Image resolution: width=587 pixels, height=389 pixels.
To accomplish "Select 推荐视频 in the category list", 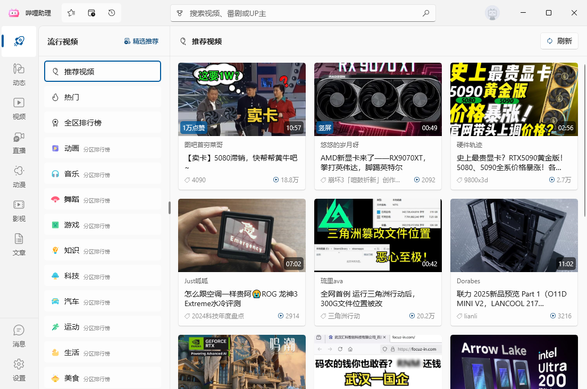I will click(103, 71).
